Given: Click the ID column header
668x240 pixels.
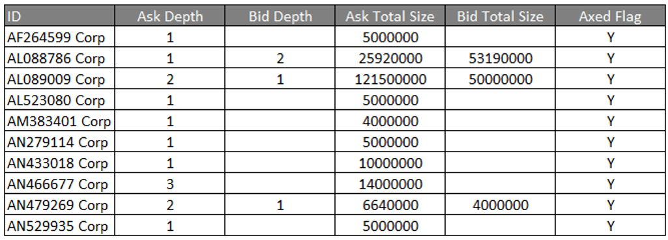Looking at the screenshot, I should (60, 16).
